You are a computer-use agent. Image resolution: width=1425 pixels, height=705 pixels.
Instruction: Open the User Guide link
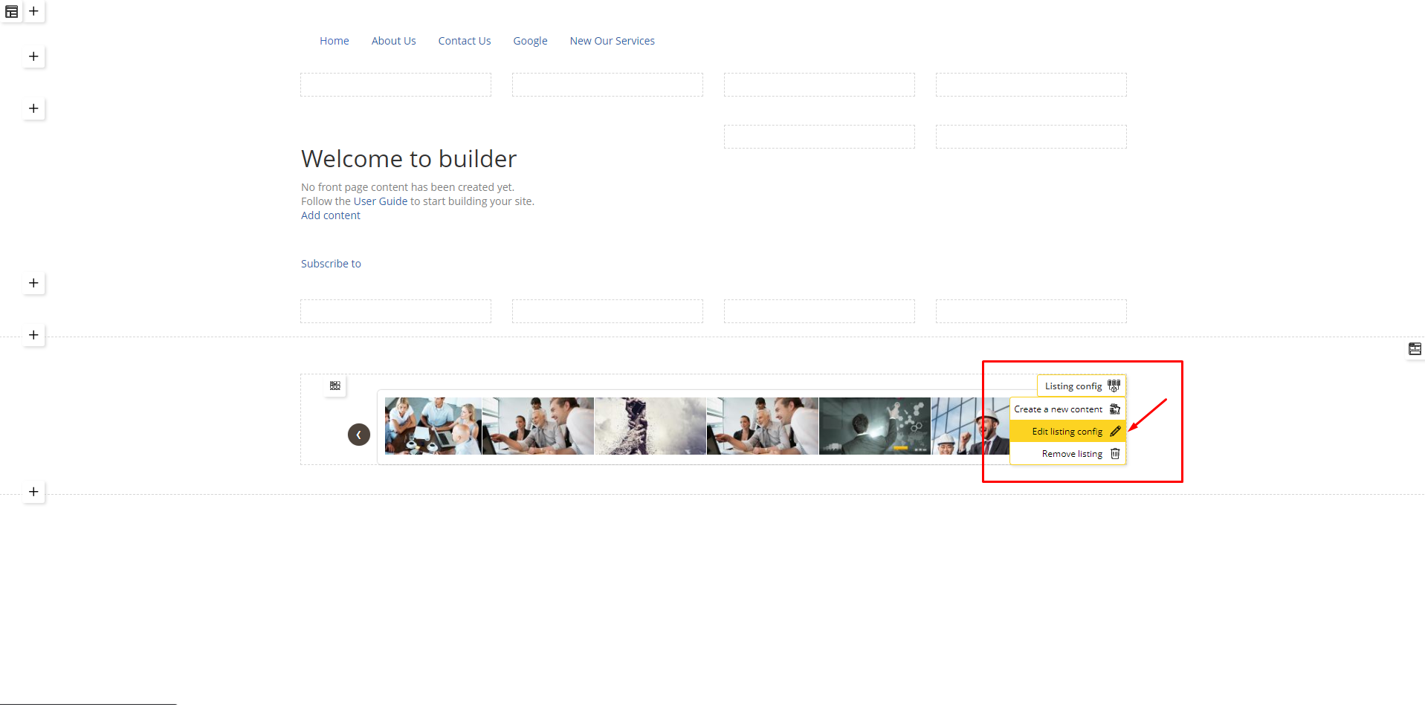point(381,201)
